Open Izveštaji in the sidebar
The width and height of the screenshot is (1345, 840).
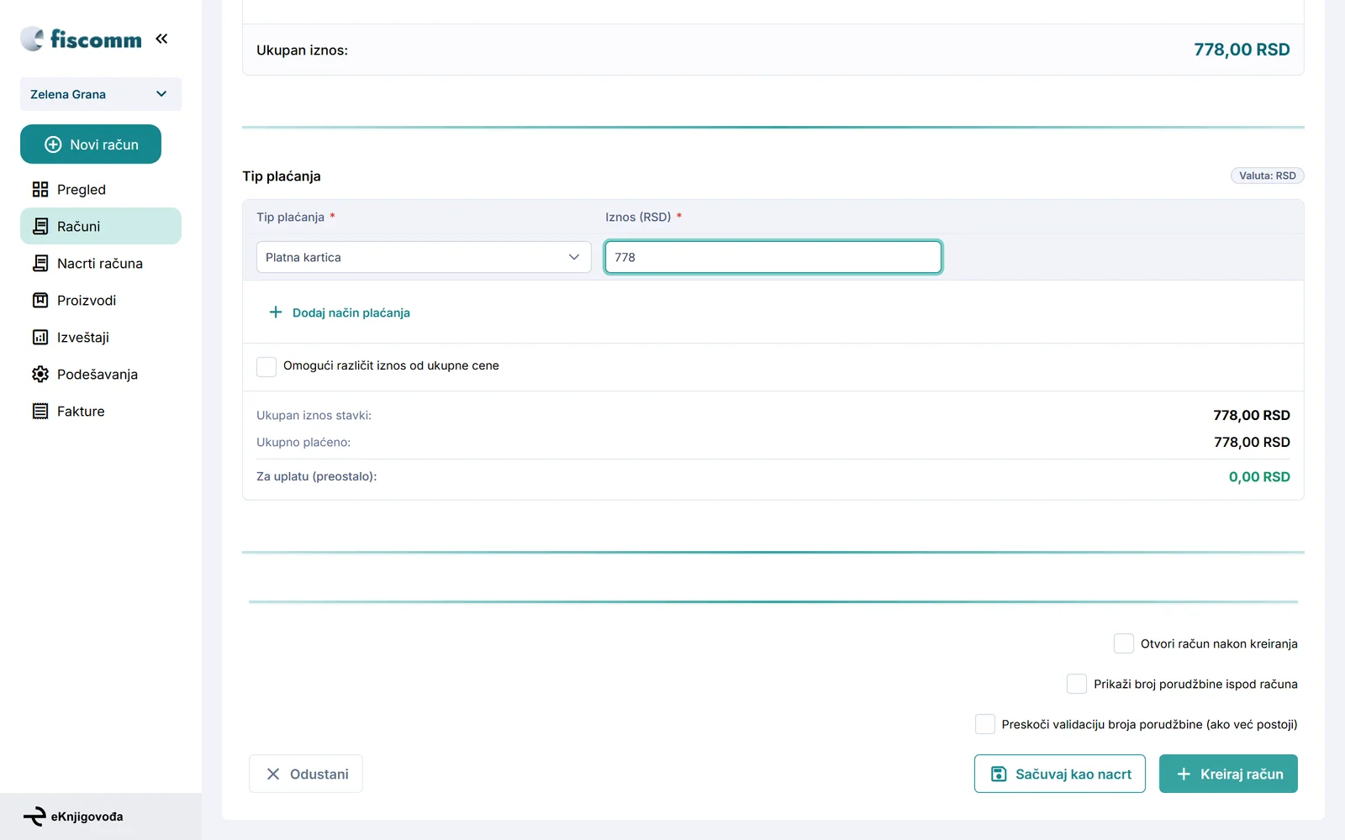101,337
